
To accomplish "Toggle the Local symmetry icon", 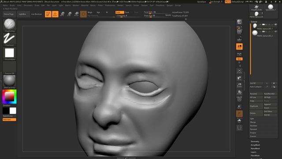I will coord(239,46).
